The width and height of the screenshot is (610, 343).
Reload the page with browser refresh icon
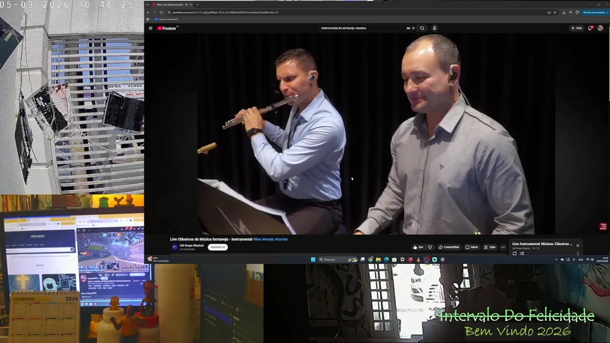pos(161,12)
